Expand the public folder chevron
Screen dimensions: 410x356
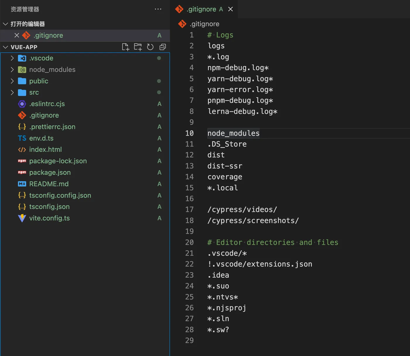click(12, 81)
